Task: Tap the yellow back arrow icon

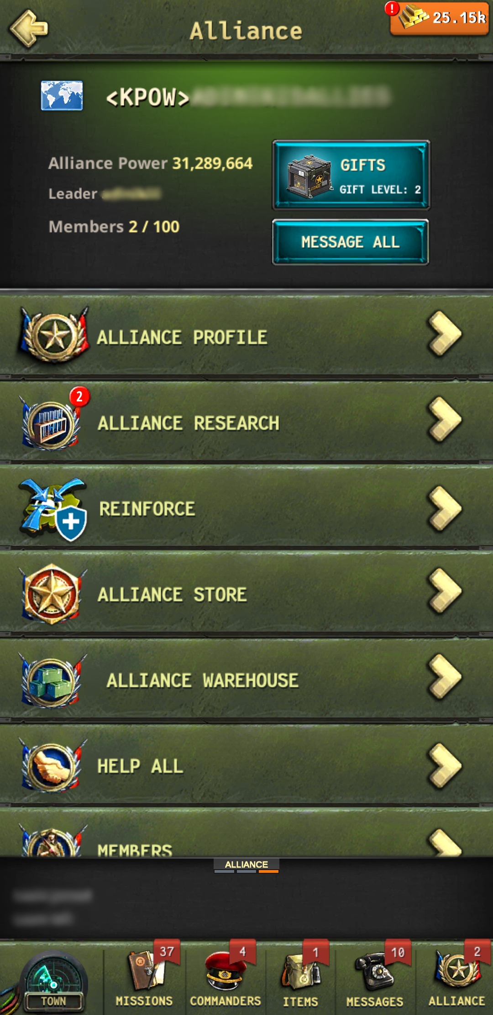Action: click(x=28, y=28)
